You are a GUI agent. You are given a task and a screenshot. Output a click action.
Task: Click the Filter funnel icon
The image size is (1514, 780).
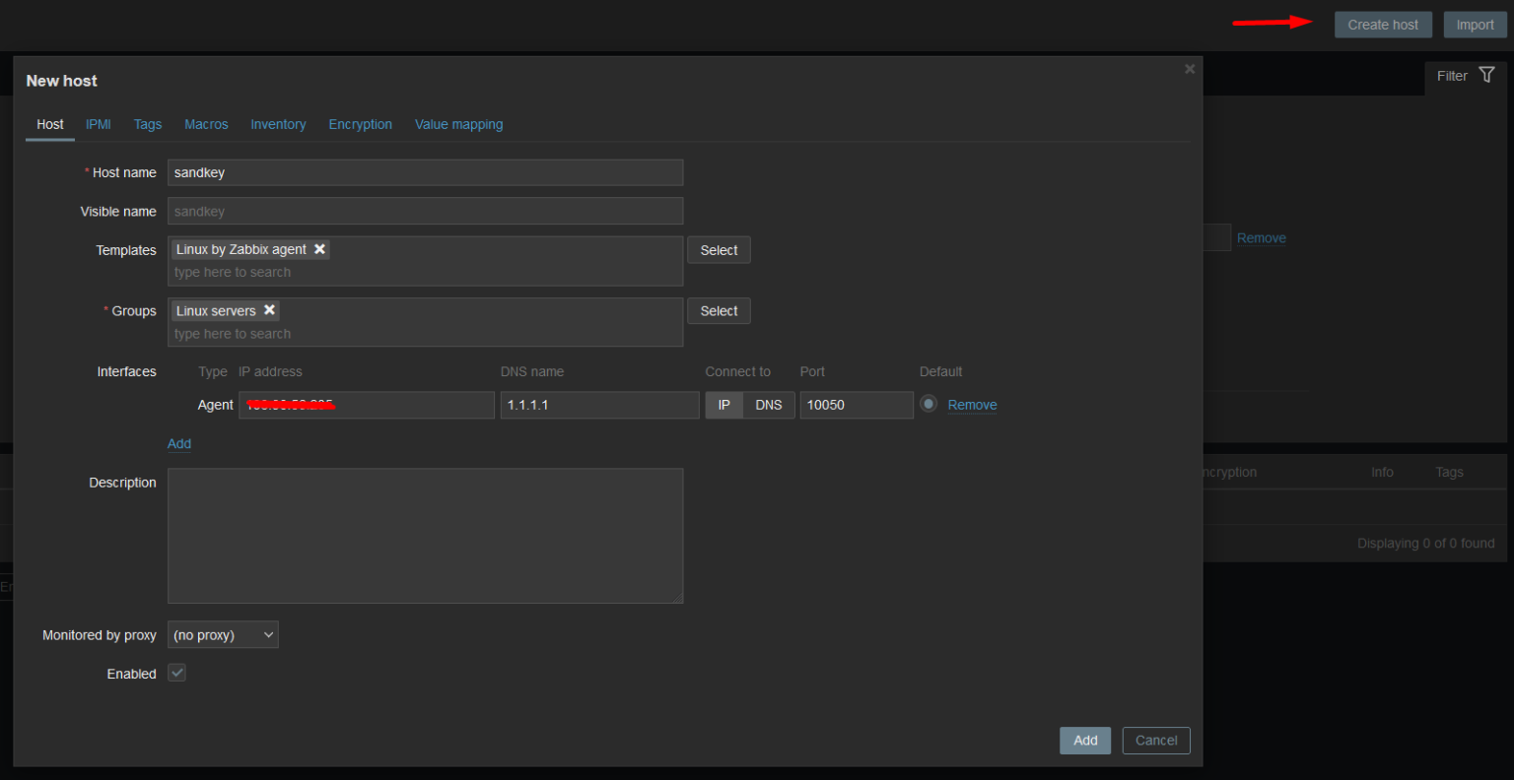coord(1486,76)
